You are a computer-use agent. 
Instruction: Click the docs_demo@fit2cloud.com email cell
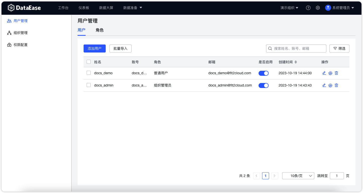[230, 73]
